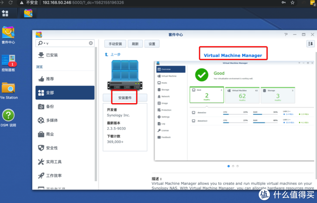The image size is (317, 203).
Task: Select the third carousel dot
Action: coord(238,166)
